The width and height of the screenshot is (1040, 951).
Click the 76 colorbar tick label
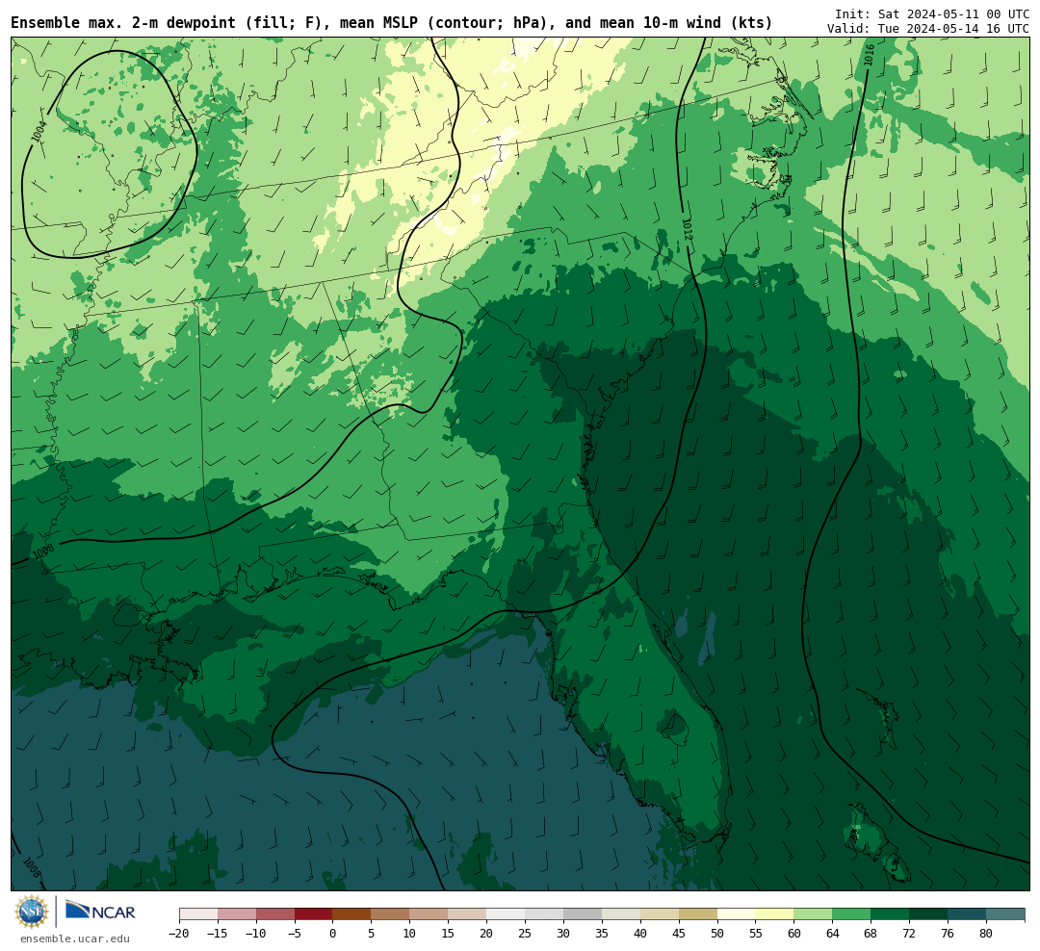pos(949,934)
